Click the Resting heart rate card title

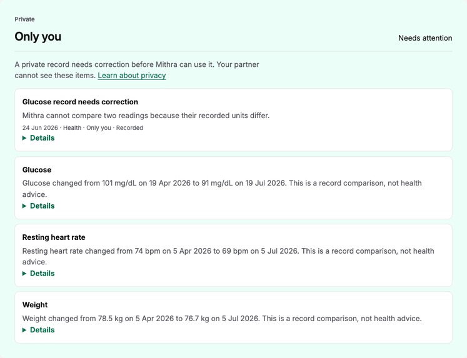54,237
